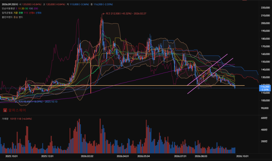This screenshot has height=161, width=272.
Task: Select the 20-period moving average legend
Action: tap(23, 8)
